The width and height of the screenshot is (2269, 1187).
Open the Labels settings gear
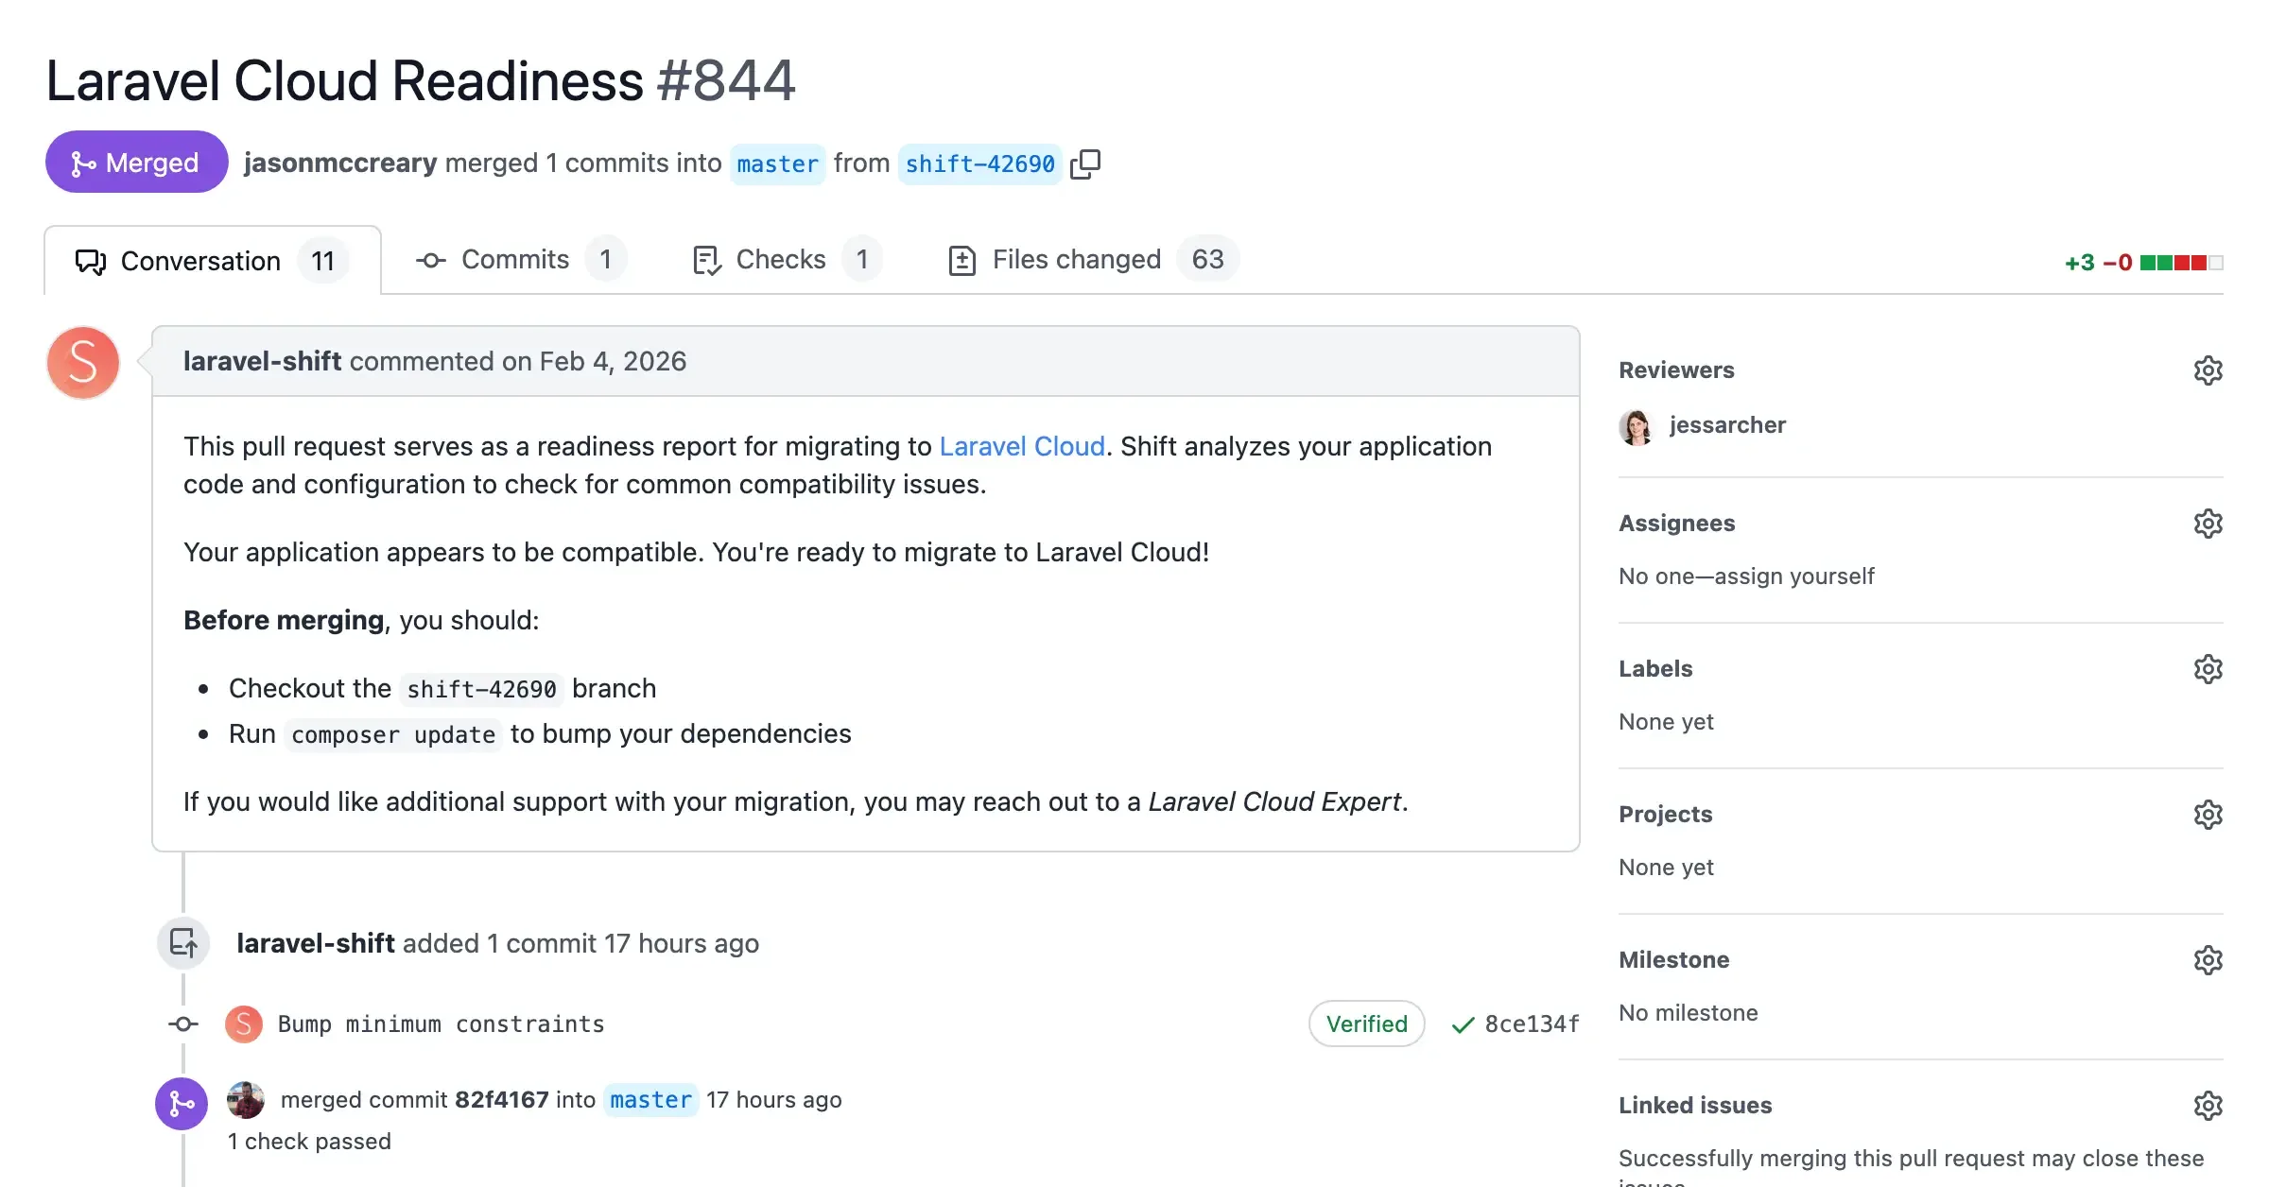point(2208,668)
